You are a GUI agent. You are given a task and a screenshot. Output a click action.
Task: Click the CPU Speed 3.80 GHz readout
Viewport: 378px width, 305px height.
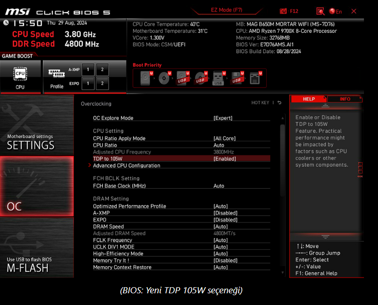click(54, 34)
